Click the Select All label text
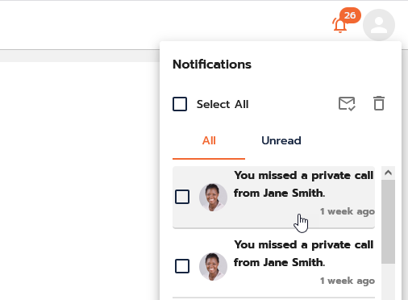 pyautogui.click(x=223, y=104)
